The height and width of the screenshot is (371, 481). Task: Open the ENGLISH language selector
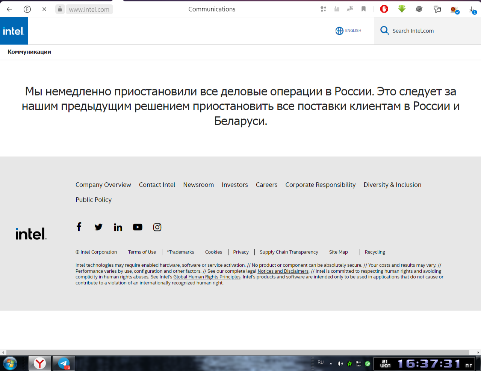click(x=348, y=31)
